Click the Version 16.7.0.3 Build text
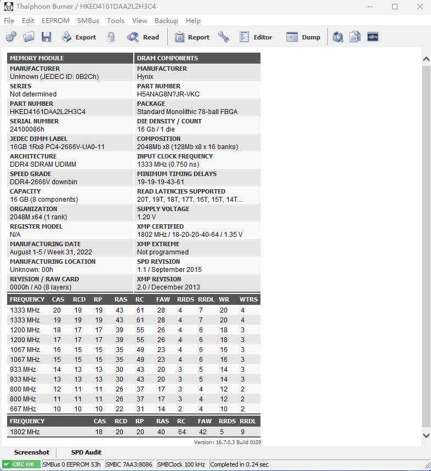 [x=228, y=442]
